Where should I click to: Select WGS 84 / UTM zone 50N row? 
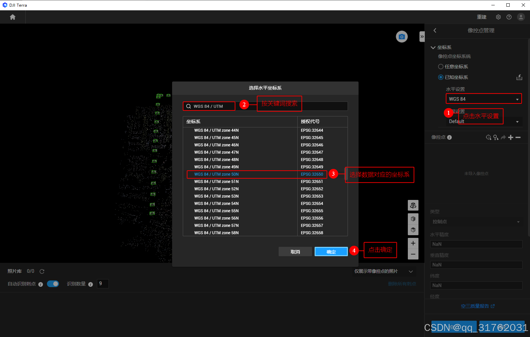point(265,174)
